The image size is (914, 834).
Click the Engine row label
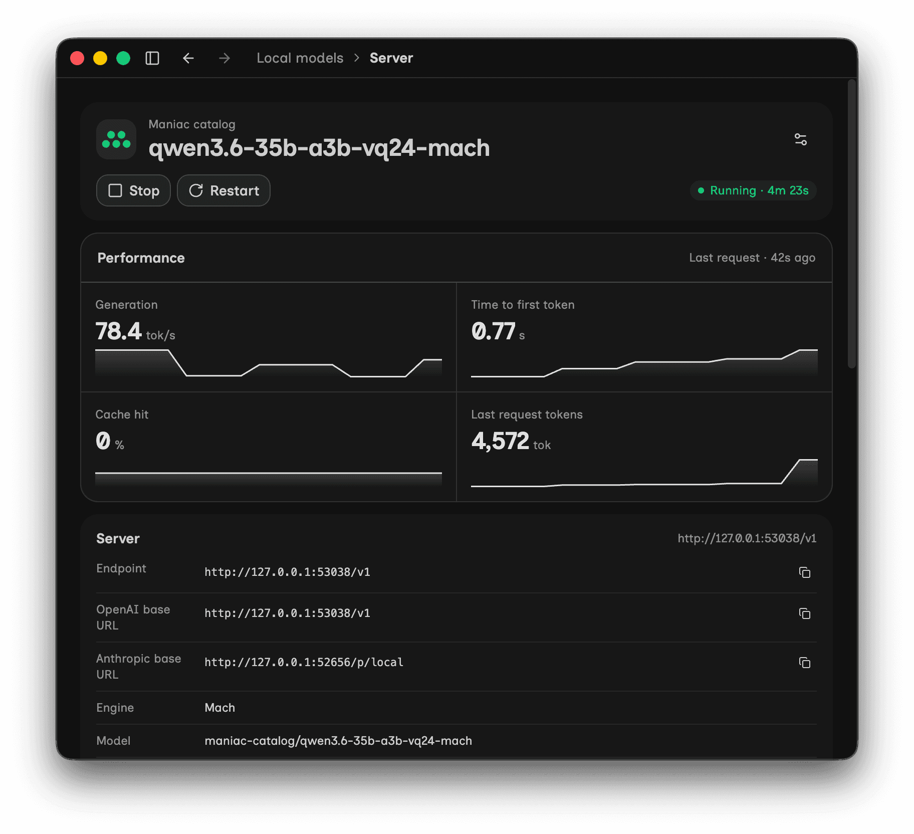(x=115, y=708)
